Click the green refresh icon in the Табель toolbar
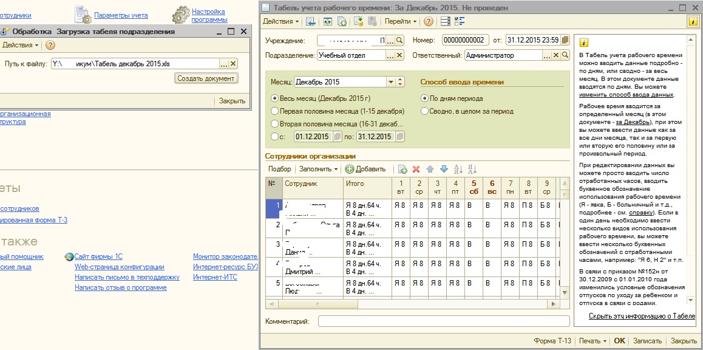703x350 pixels. click(328, 21)
